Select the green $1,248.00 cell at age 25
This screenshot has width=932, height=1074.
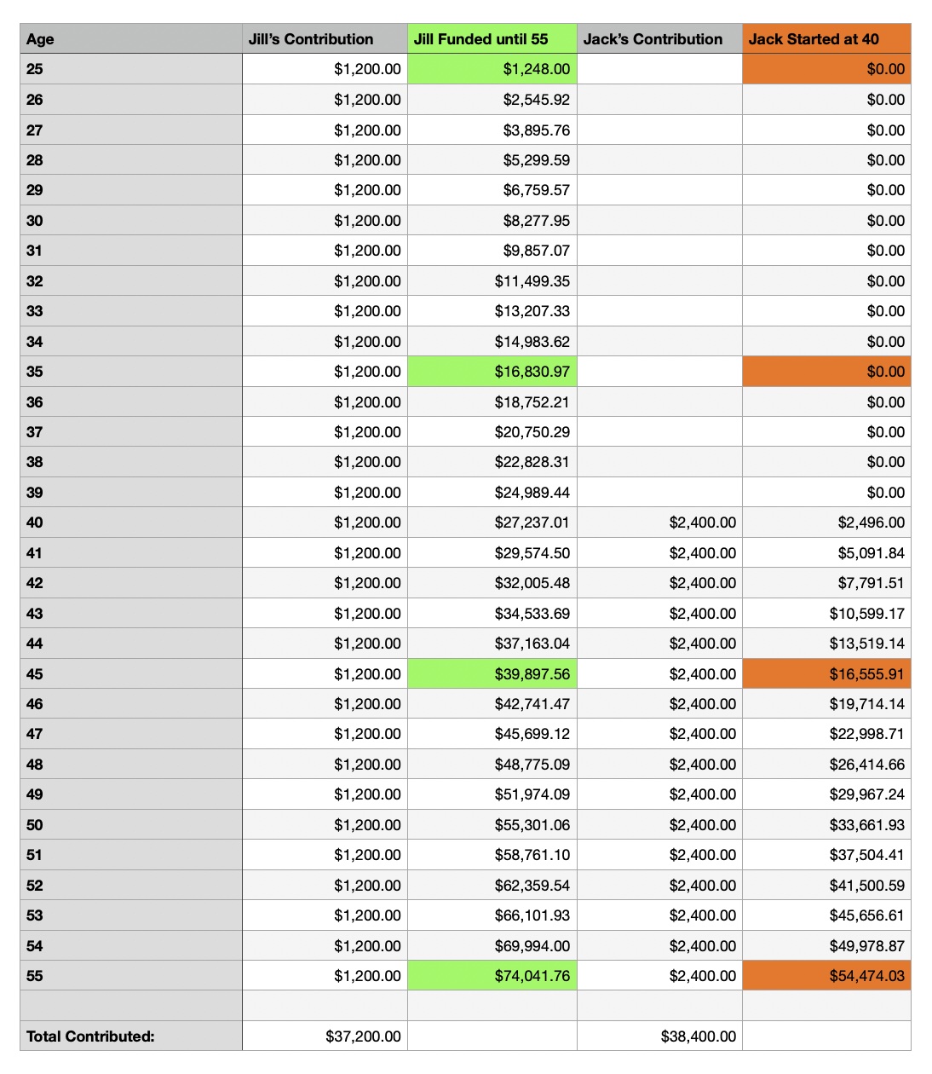[x=492, y=69]
